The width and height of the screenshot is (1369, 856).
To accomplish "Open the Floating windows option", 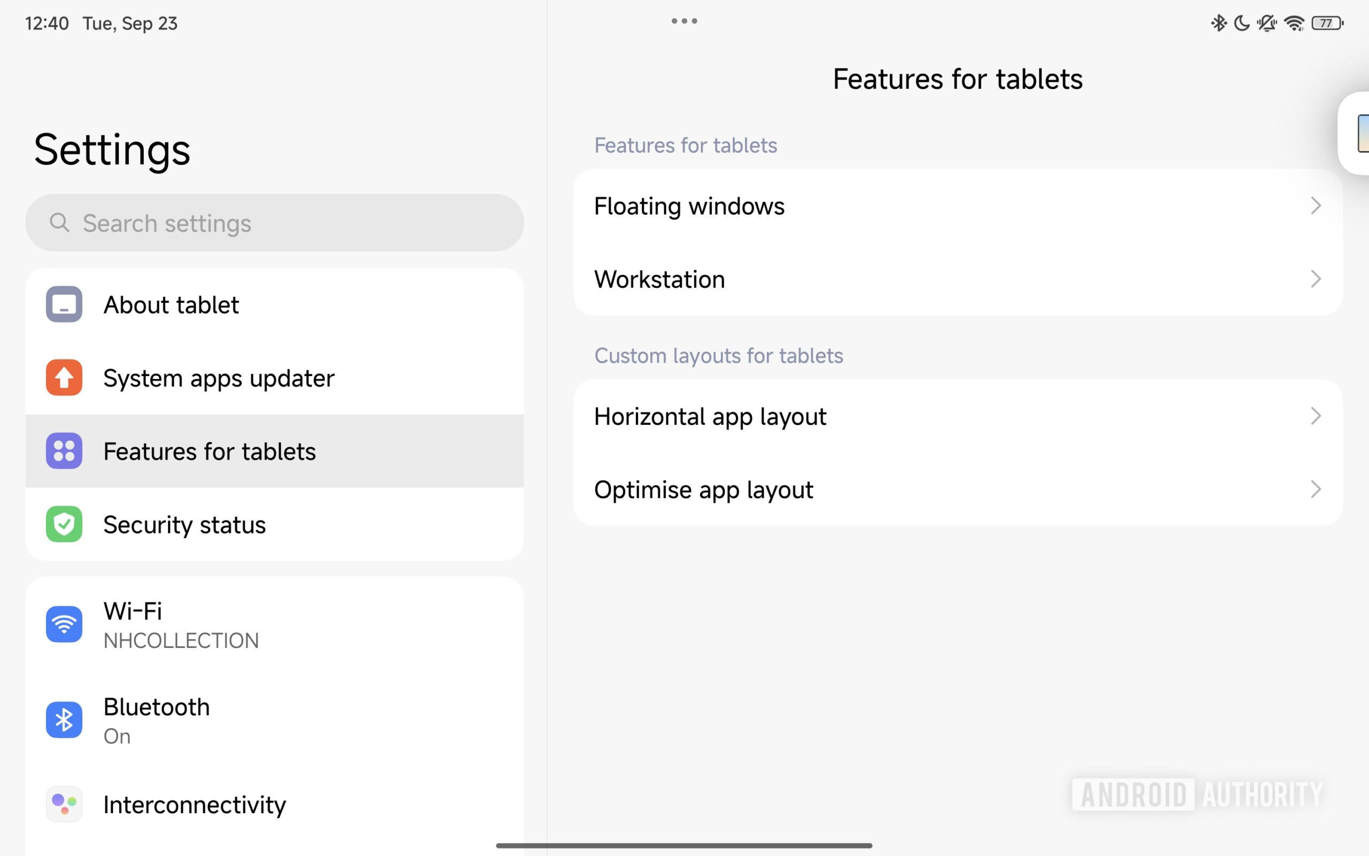I will pyautogui.click(x=689, y=206).
